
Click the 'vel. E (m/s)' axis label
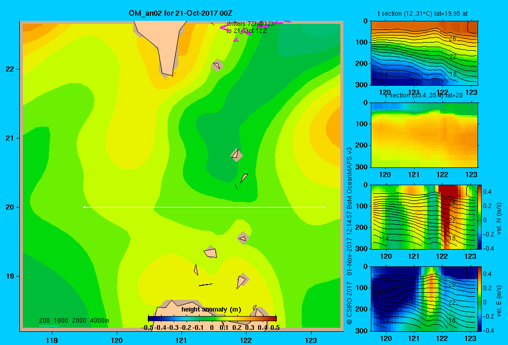click(x=499, y=301)
